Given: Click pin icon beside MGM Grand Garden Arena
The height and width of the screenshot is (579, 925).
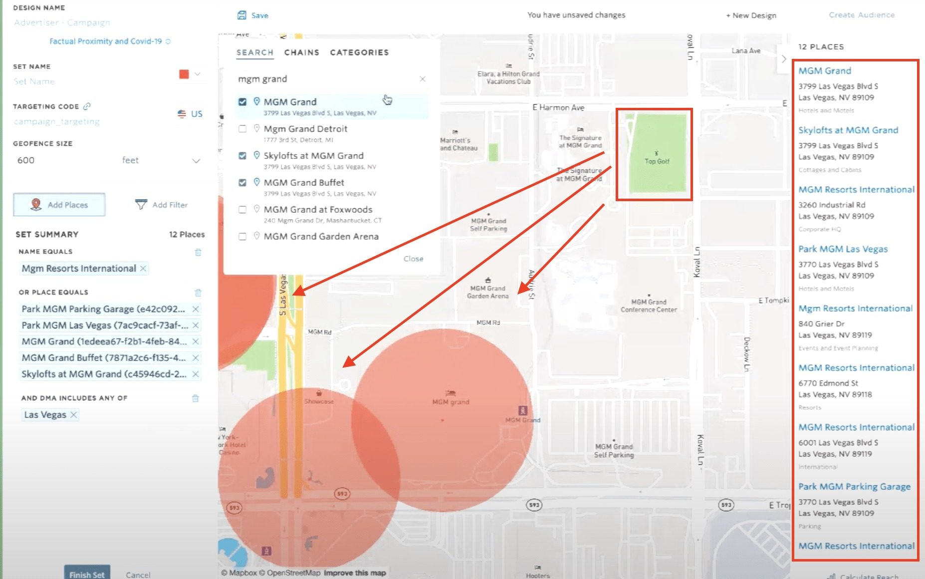Looking at the screenshot, I should (256, 236).
